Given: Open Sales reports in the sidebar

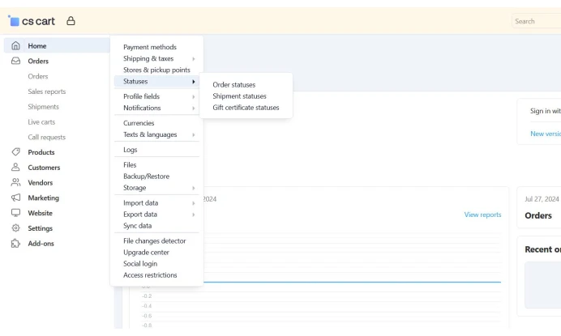Looking at the screenshot, I should tap(47, 91).
